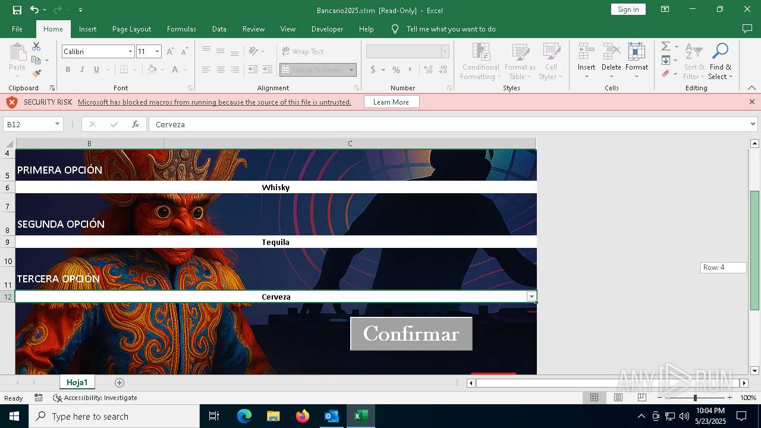761x428 pixels.
Task: Click the Fill Color bucket icon
Action: coord(152,70)
